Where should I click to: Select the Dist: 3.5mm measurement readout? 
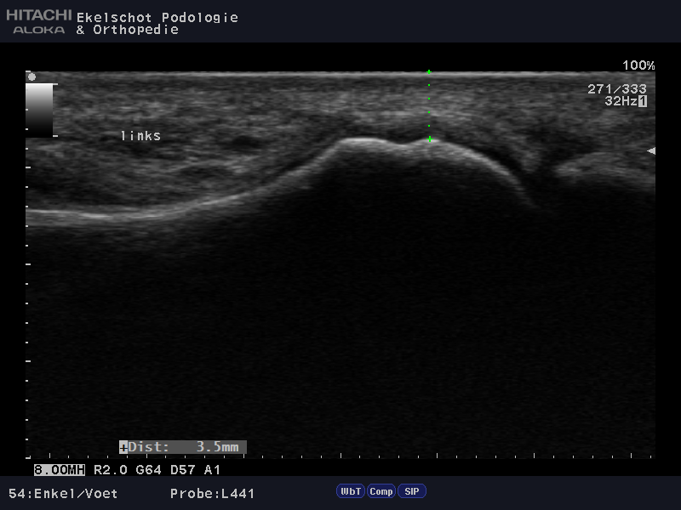(x=183, y=447)
